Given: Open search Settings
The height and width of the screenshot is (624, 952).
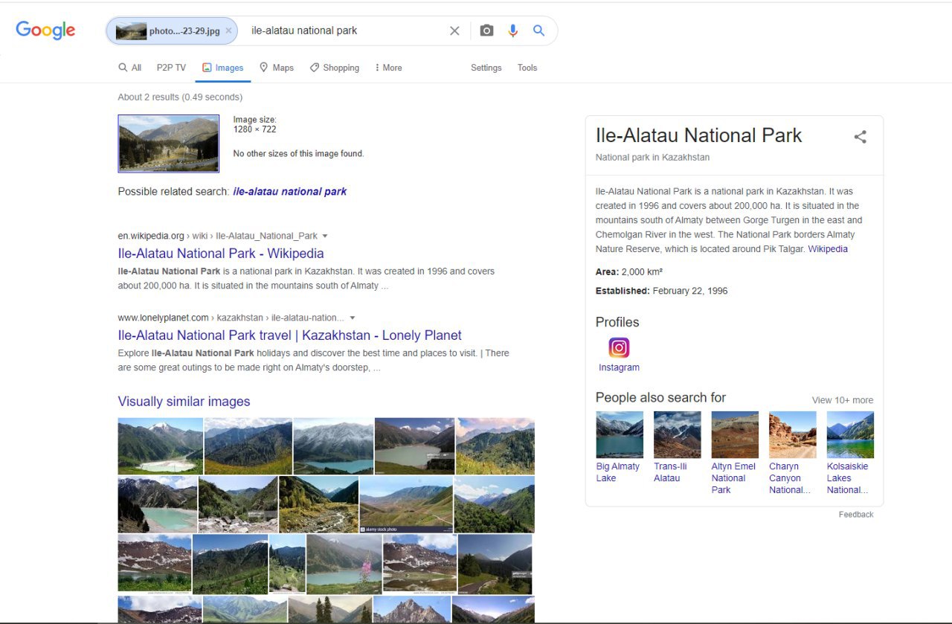Looking at the screenshot, I should (486, 68).
